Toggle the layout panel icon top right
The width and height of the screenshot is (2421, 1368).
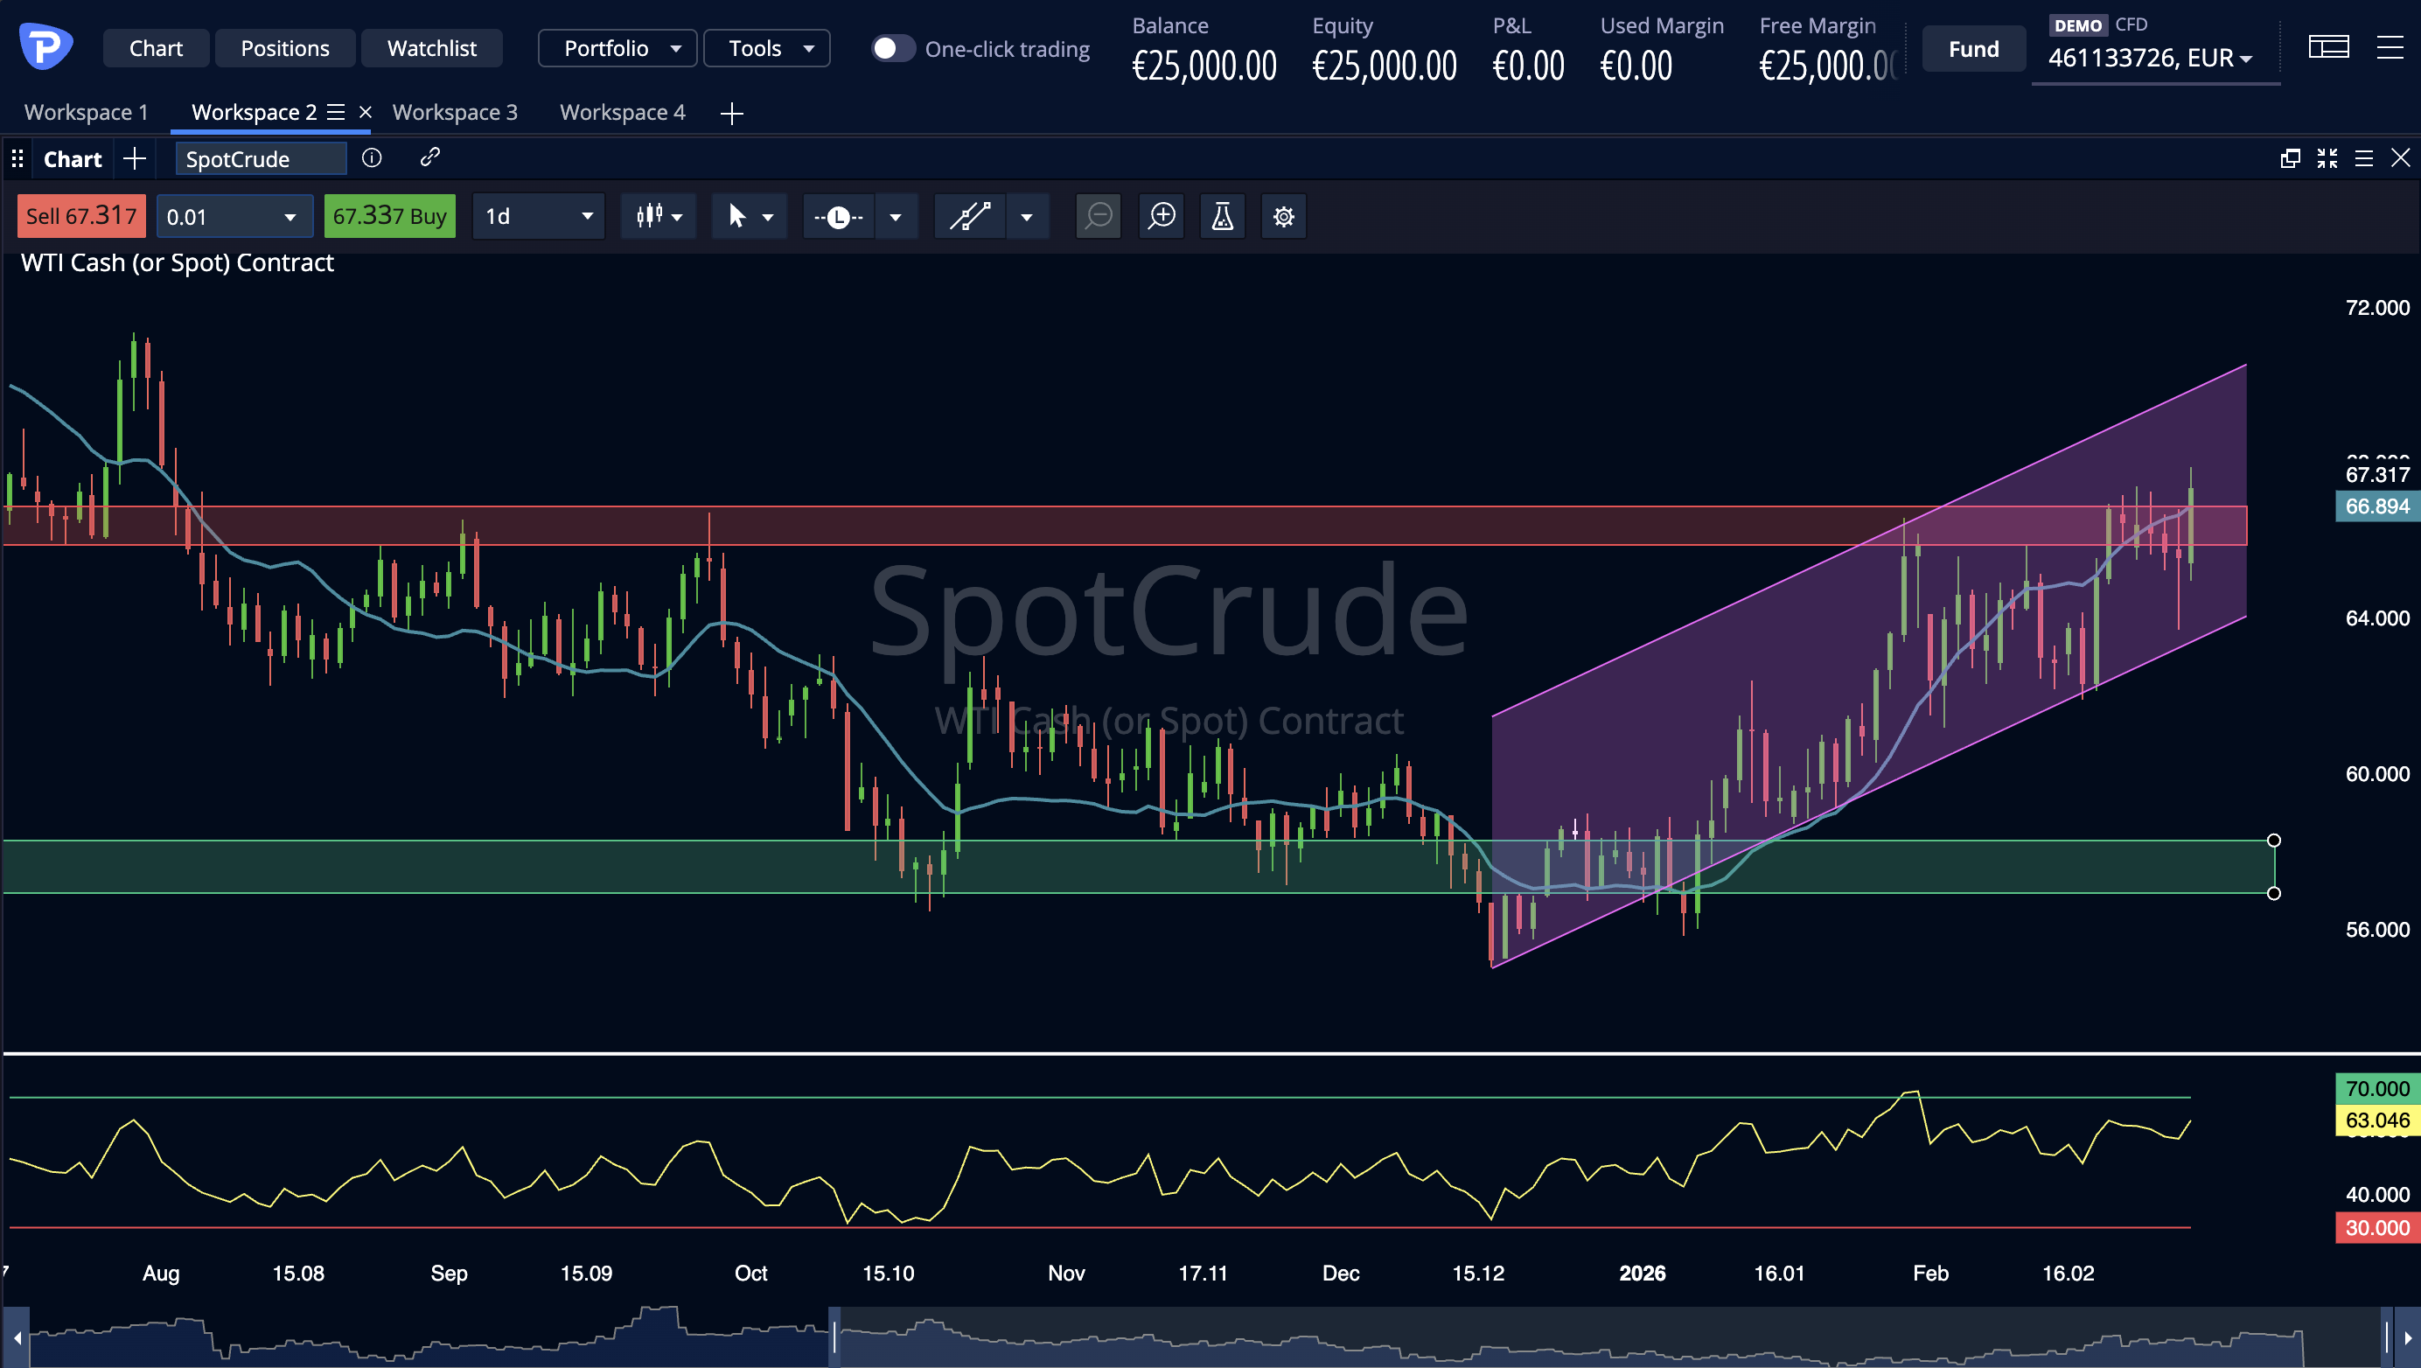click(x=2328, y=47)
